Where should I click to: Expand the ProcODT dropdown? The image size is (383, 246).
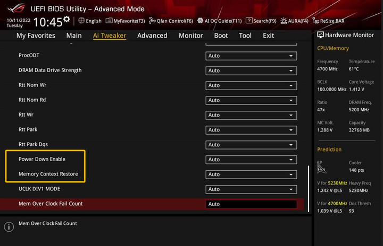(x=251, y=56)
